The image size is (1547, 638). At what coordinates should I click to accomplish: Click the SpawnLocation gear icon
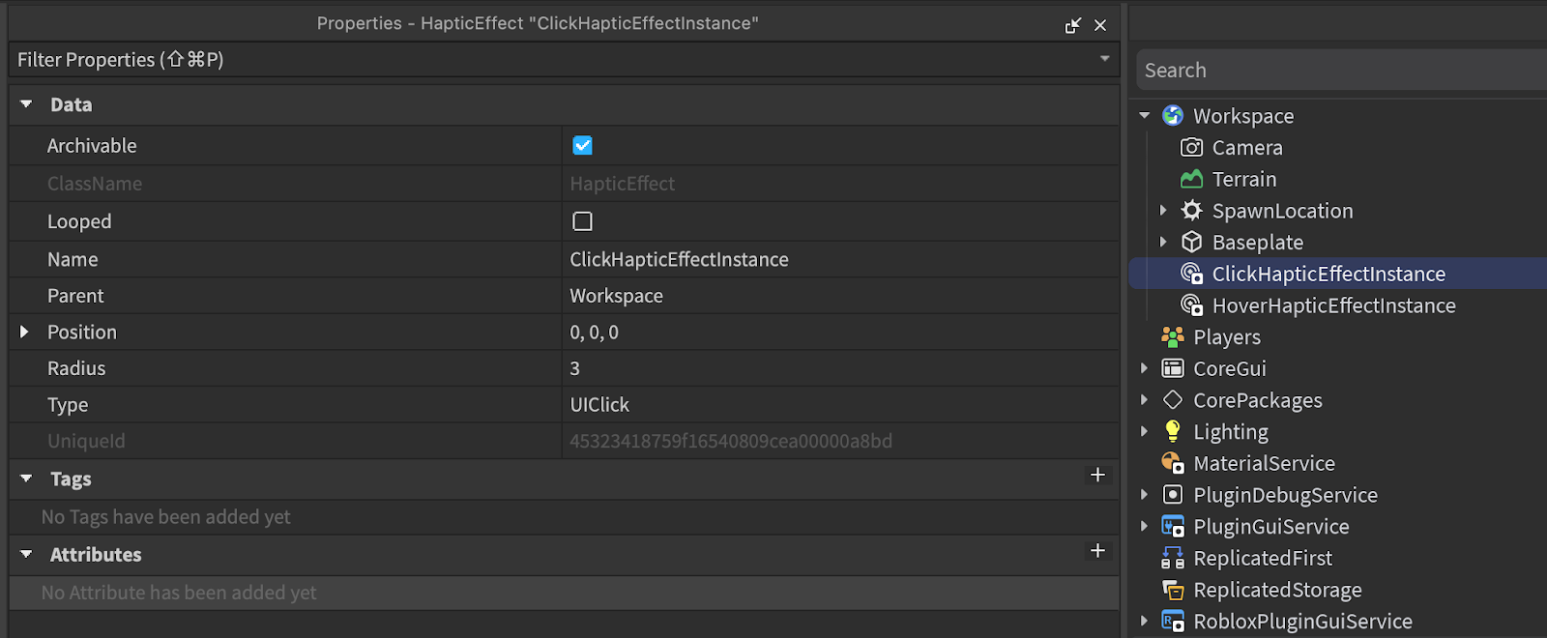(x=1192, y=211)
